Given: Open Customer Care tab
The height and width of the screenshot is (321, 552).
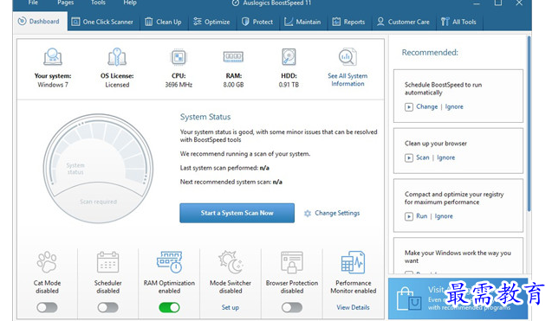Looking at the screenshot, I should pyautogui.click(x=403, y=22).
